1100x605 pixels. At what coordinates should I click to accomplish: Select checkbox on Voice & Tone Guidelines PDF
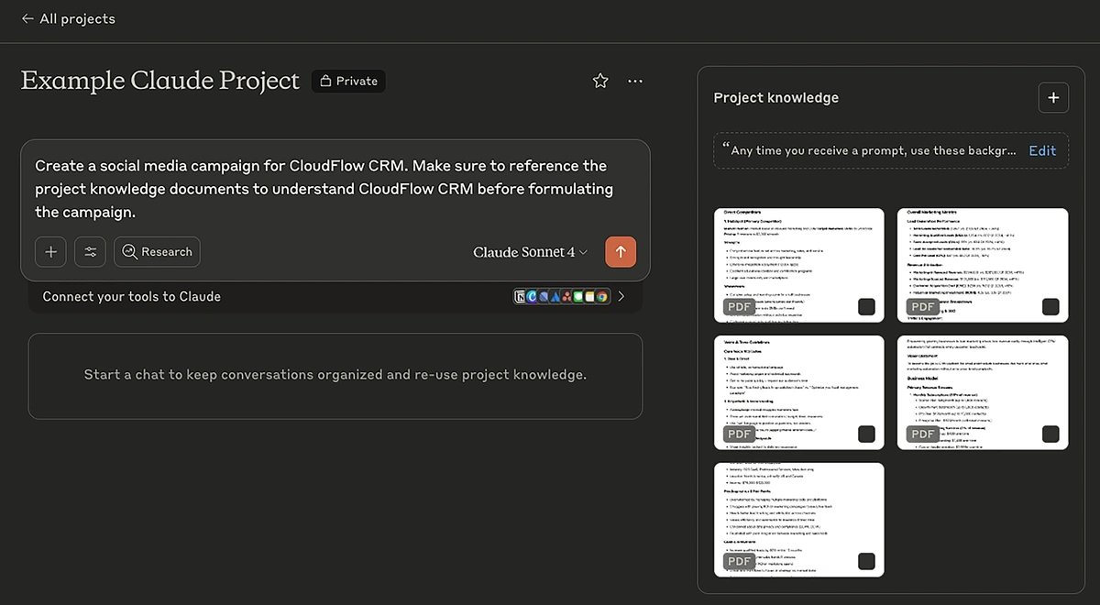tap(866, 434)
